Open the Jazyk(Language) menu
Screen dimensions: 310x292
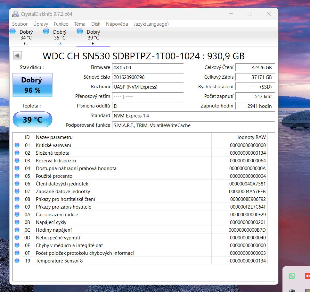pyautogui.click(x=151, y=24)
